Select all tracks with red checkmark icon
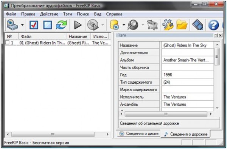The width and height of the screenshot is (227, 149). tap(34, 25)
